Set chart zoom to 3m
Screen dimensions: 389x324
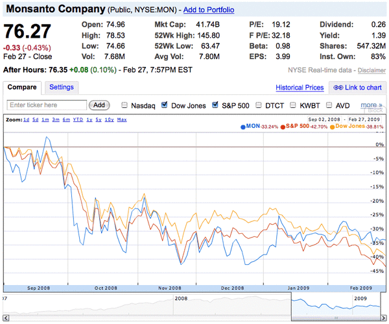(56, 119)
